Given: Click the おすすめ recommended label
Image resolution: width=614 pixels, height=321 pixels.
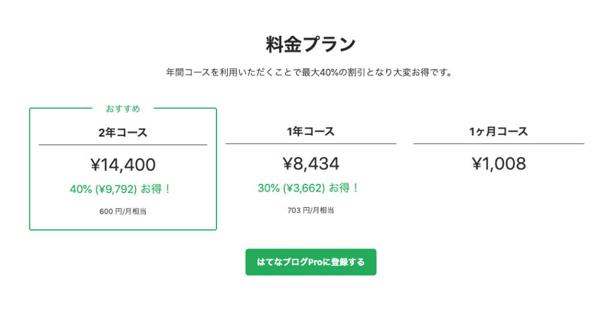Looking at the screenshot, I should click(123, 108).
